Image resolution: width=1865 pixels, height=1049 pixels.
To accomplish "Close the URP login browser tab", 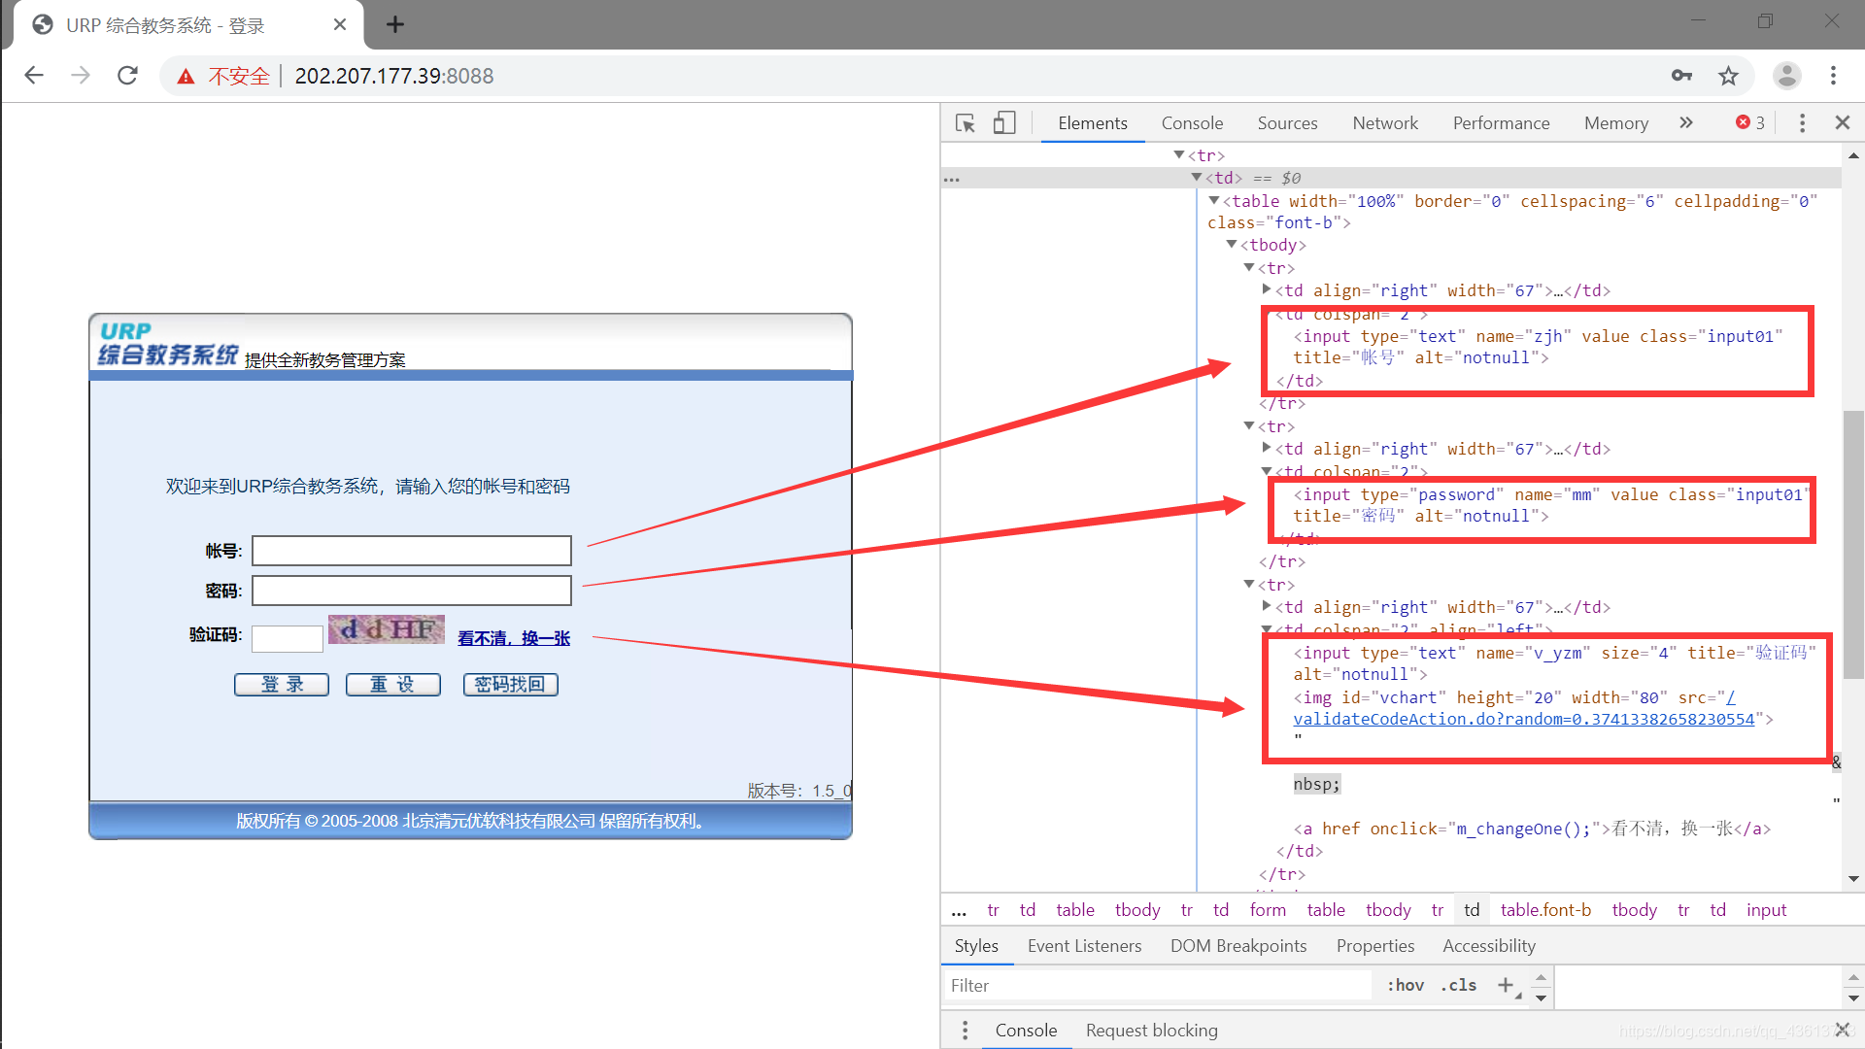I will coord(340,24).
